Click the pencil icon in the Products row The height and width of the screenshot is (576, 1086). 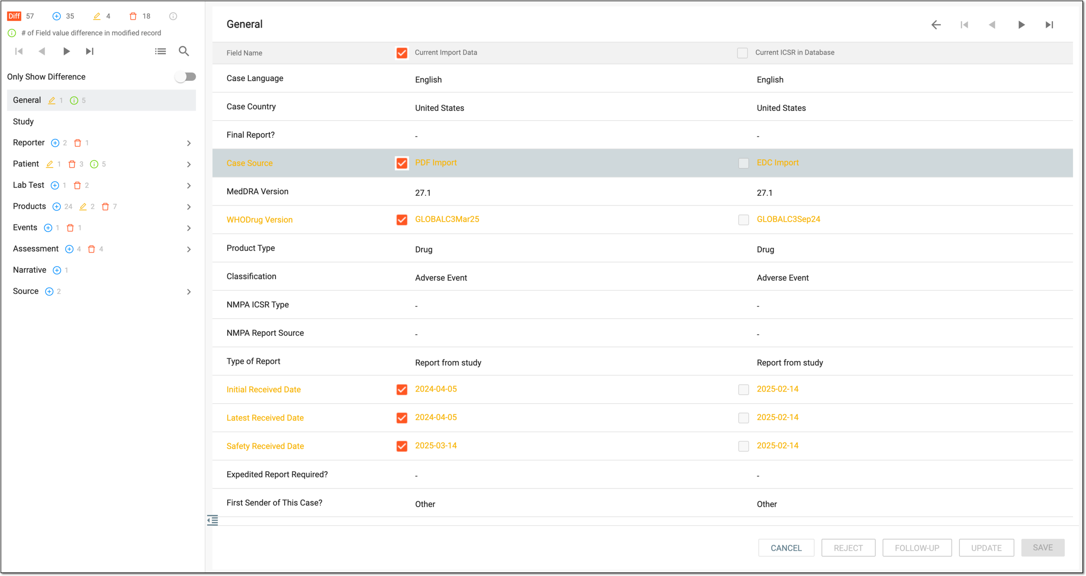pos(83,207)
